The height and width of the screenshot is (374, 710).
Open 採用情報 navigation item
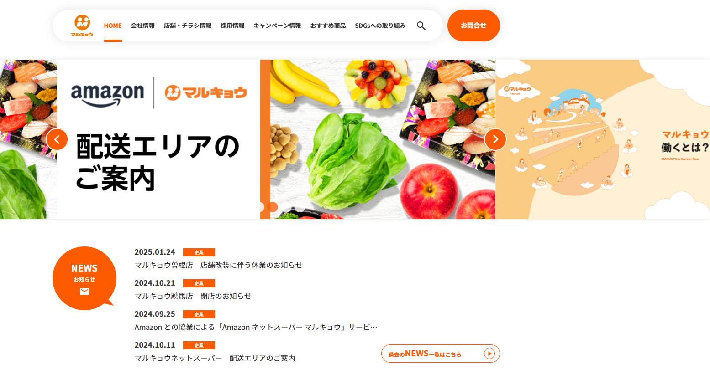[x=232, y=26]
